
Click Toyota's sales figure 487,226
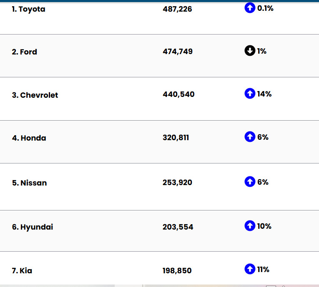(177, 9)
